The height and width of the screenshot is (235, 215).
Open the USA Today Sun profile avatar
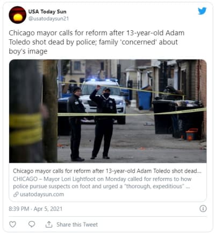18,15
